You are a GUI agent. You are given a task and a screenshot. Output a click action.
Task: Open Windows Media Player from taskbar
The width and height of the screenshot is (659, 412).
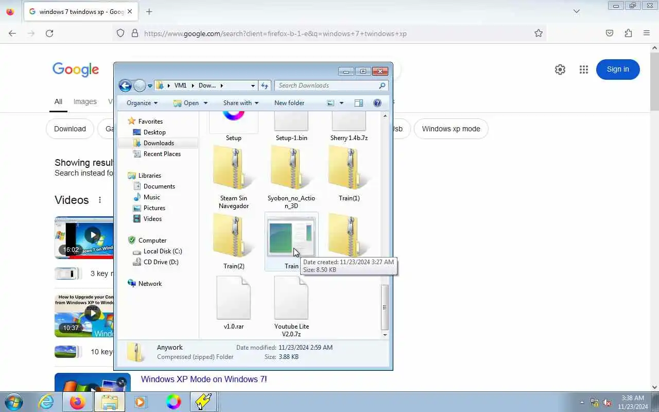click(140, 402)
